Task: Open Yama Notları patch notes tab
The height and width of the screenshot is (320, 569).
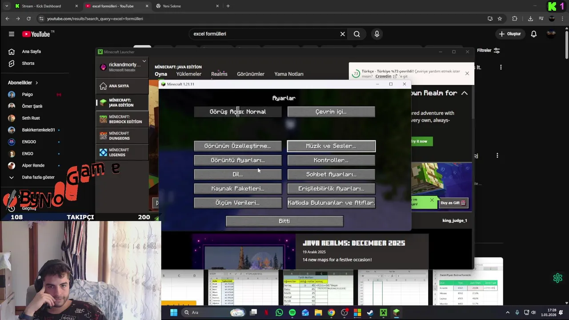Action: pyautogui.click(x=289, y=74)
